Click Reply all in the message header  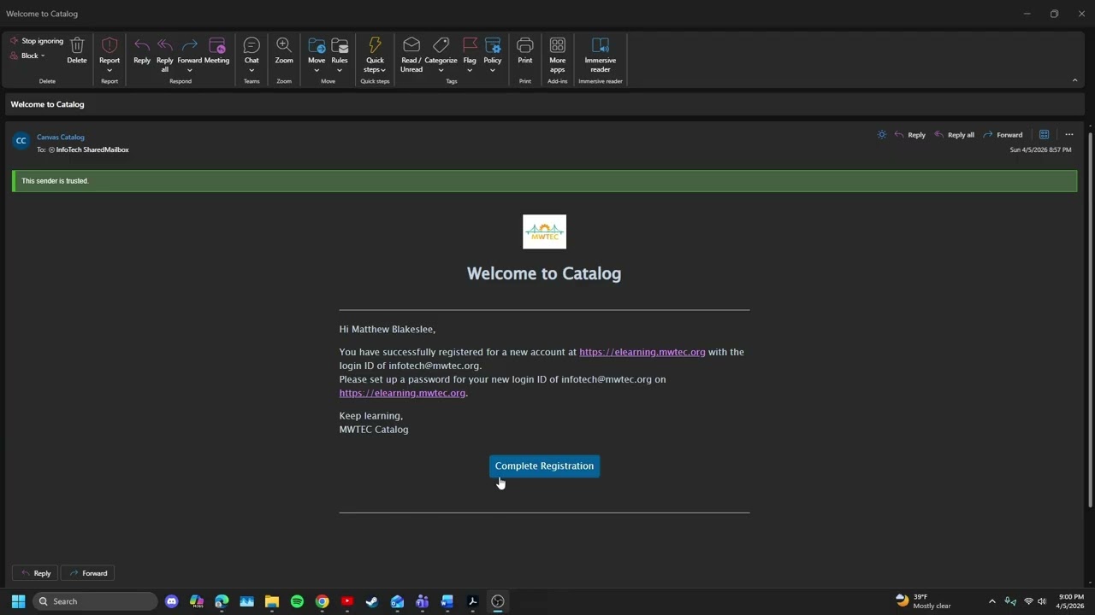click(x=954, y=135)
